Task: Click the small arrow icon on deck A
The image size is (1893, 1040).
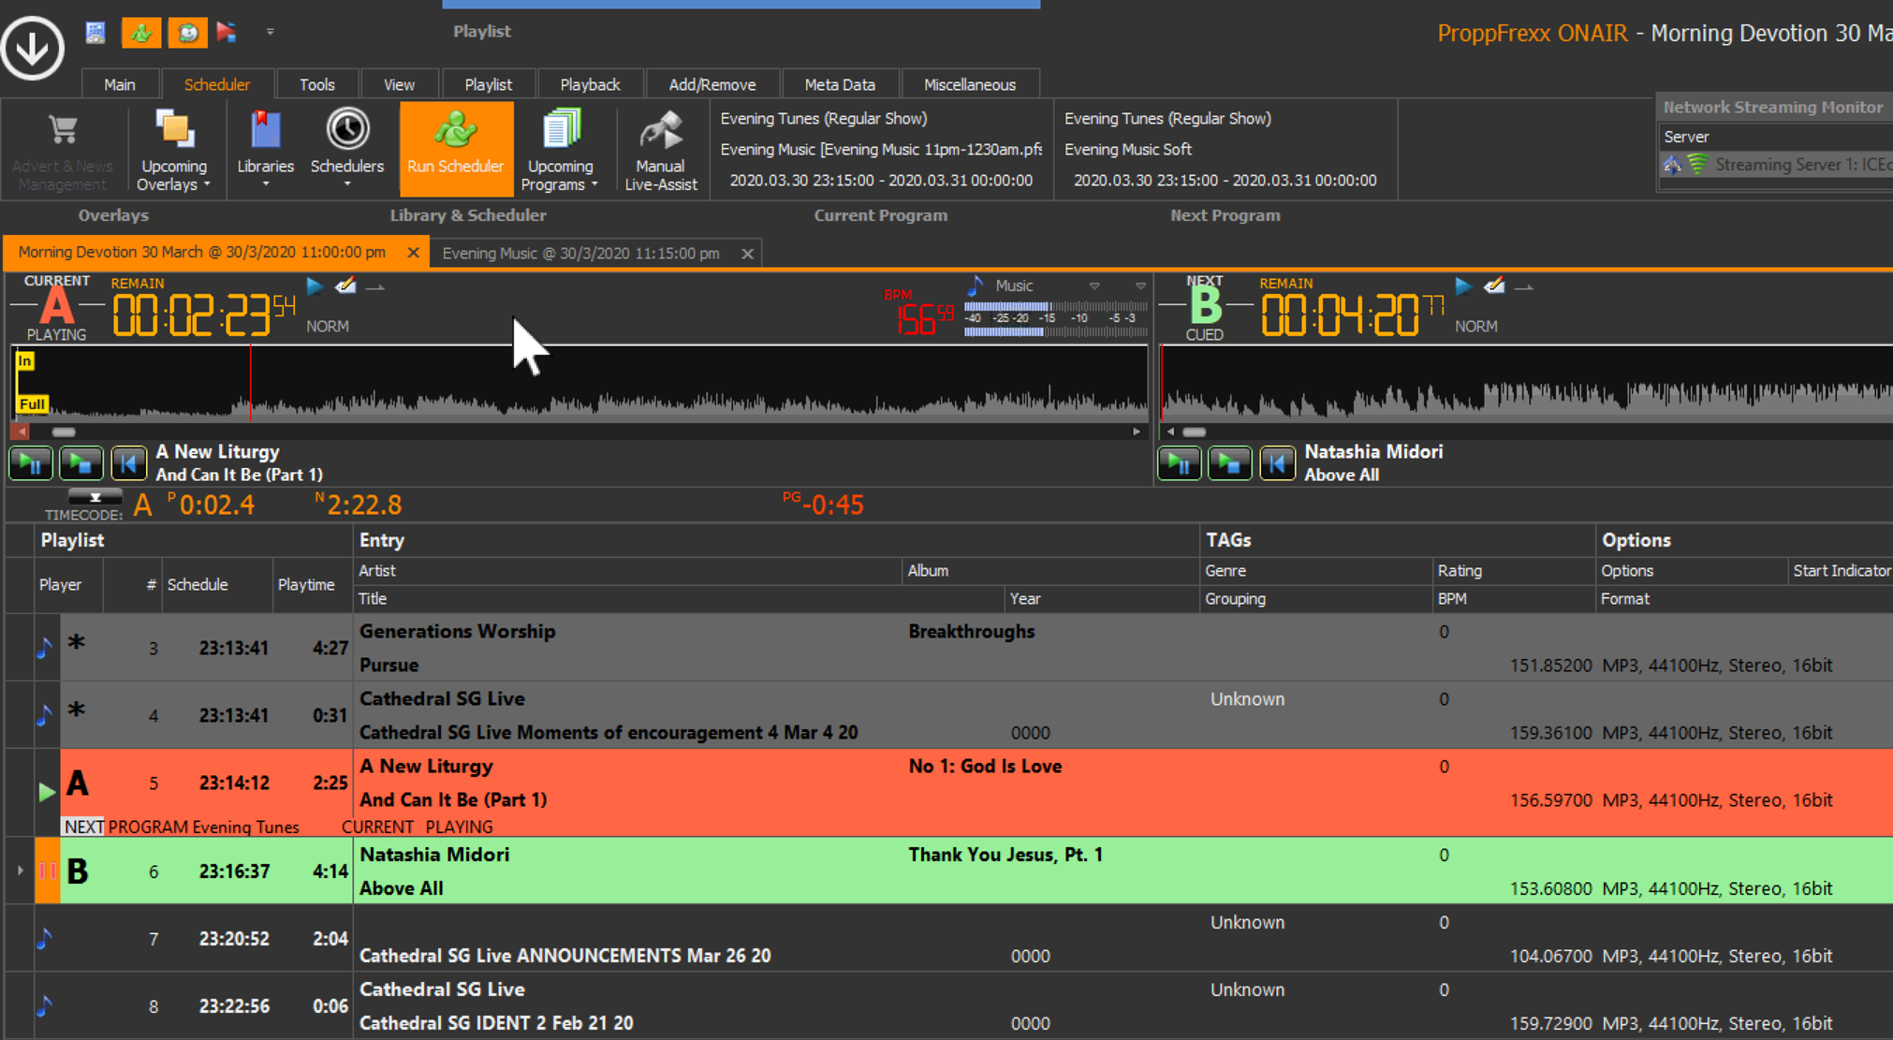Action: [x=375, y=287]
